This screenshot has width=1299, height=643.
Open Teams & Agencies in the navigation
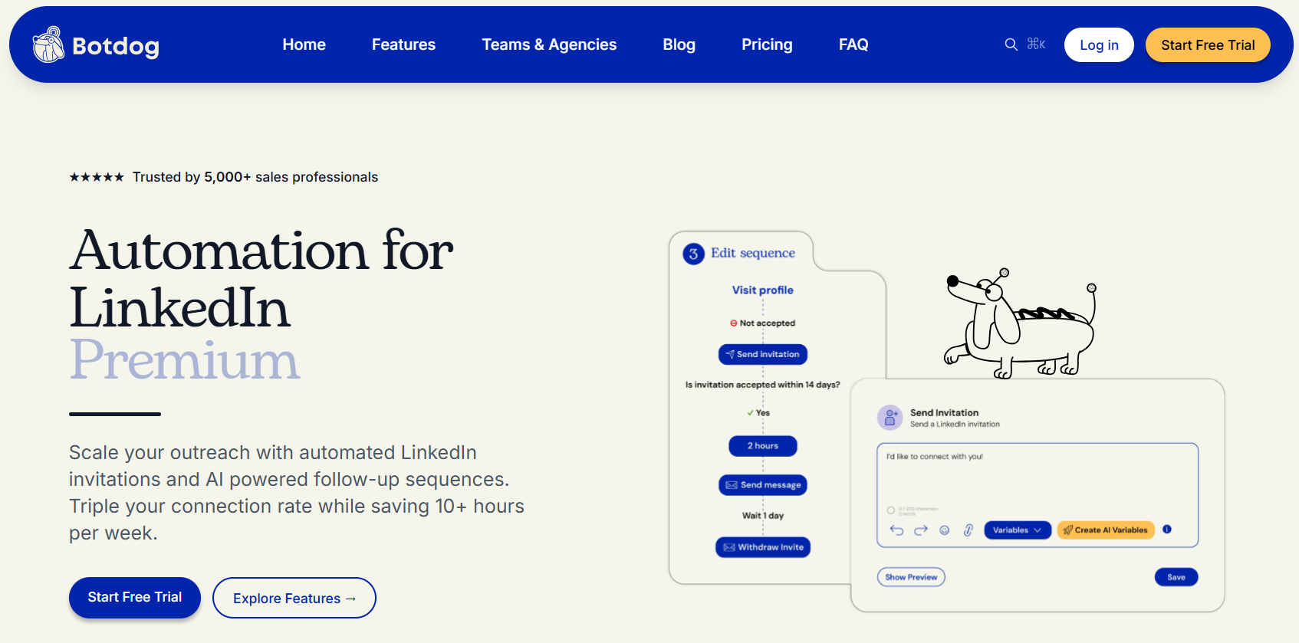coord(549,44)
